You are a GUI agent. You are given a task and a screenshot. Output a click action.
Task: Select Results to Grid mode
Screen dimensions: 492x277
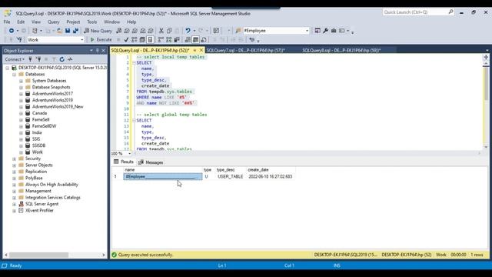195,40
